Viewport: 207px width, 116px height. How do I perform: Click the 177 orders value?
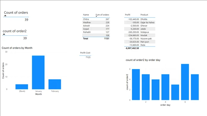coord(107,29)
